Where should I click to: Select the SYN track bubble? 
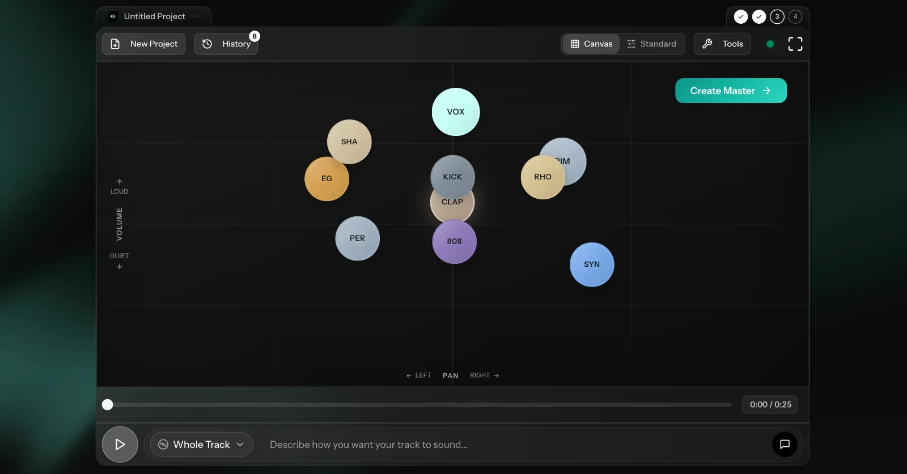[591, 264]
